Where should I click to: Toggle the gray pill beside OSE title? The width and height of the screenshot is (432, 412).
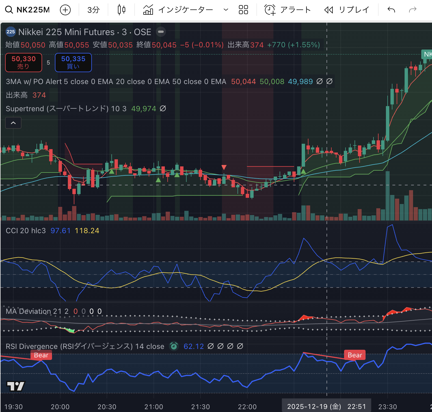pos(161,32)
